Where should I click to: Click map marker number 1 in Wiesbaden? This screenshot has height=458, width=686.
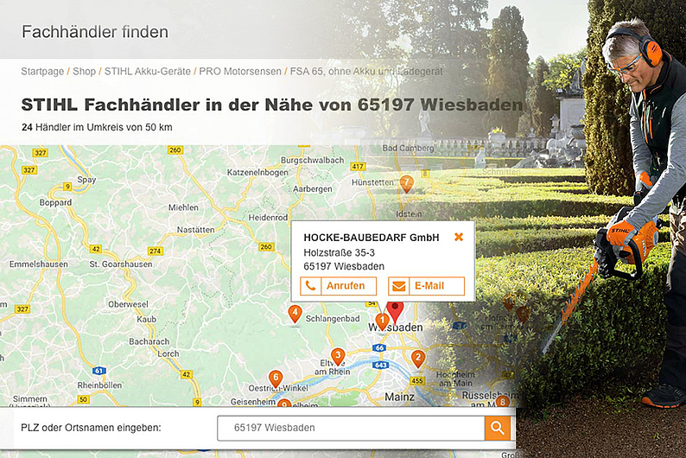pyautogui.click(x=382, y=321)
